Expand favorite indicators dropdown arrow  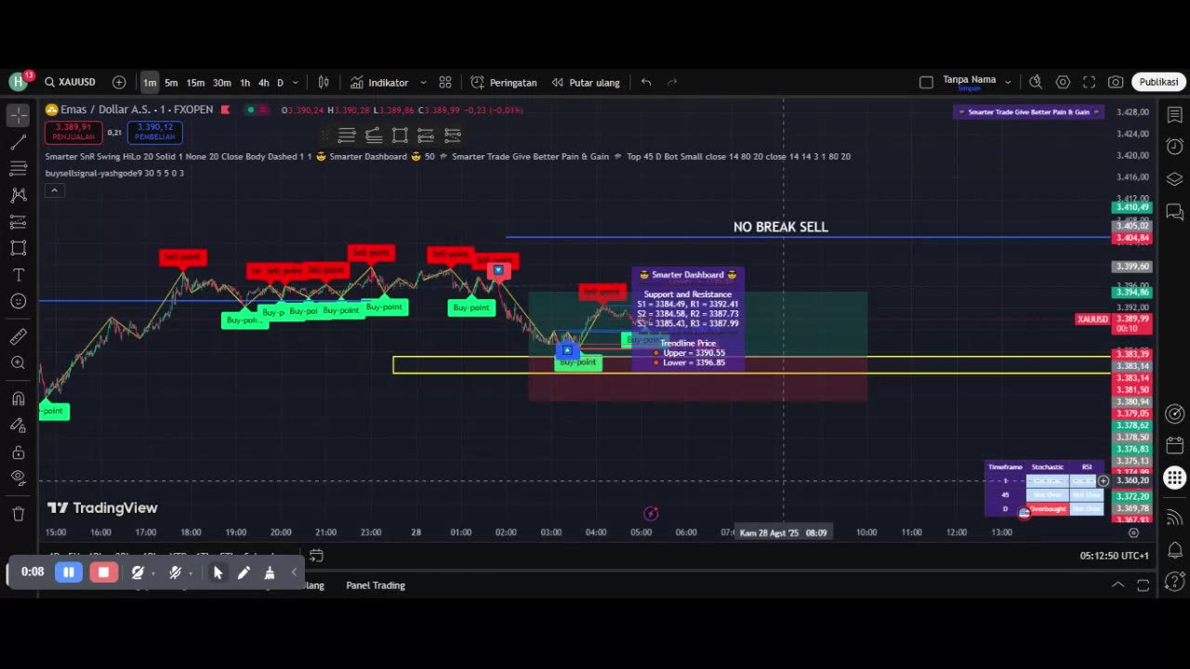point(423,82)
